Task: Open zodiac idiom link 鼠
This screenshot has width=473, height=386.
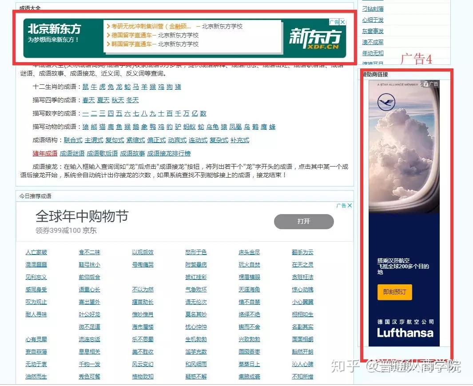Action: 85,87
